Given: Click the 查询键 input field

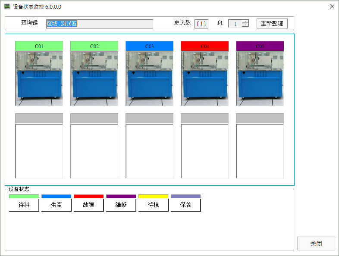Looking at the screenshot, I should pos(100,24).
